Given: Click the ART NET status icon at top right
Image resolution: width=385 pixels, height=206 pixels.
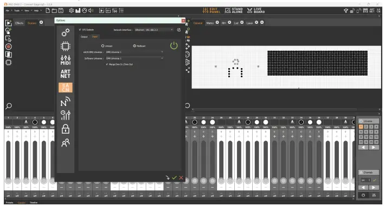Looking at the screenshot, I should coord(372,10).
